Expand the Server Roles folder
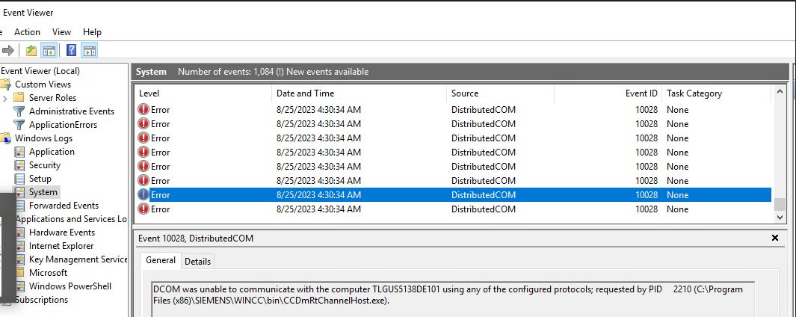 click(5, 98)
